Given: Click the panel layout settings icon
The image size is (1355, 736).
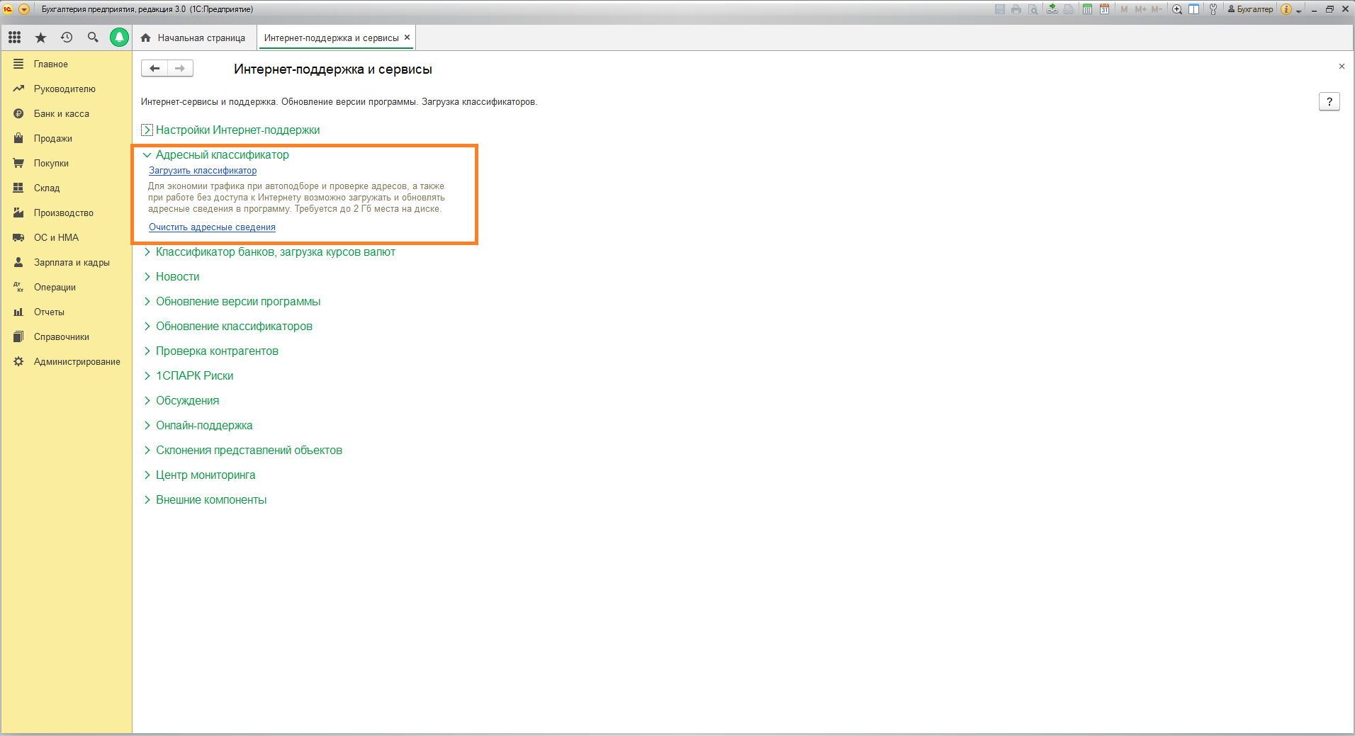Looking at the screenshot, I should [x=1194, y=9].
